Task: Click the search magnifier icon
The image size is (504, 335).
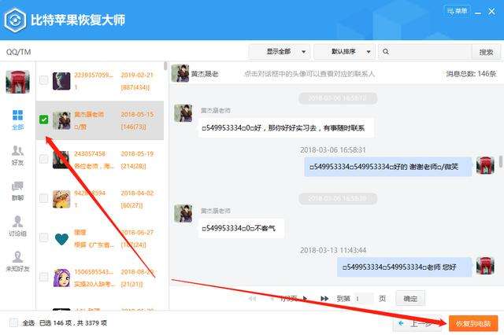Action: tap(386, 52)
